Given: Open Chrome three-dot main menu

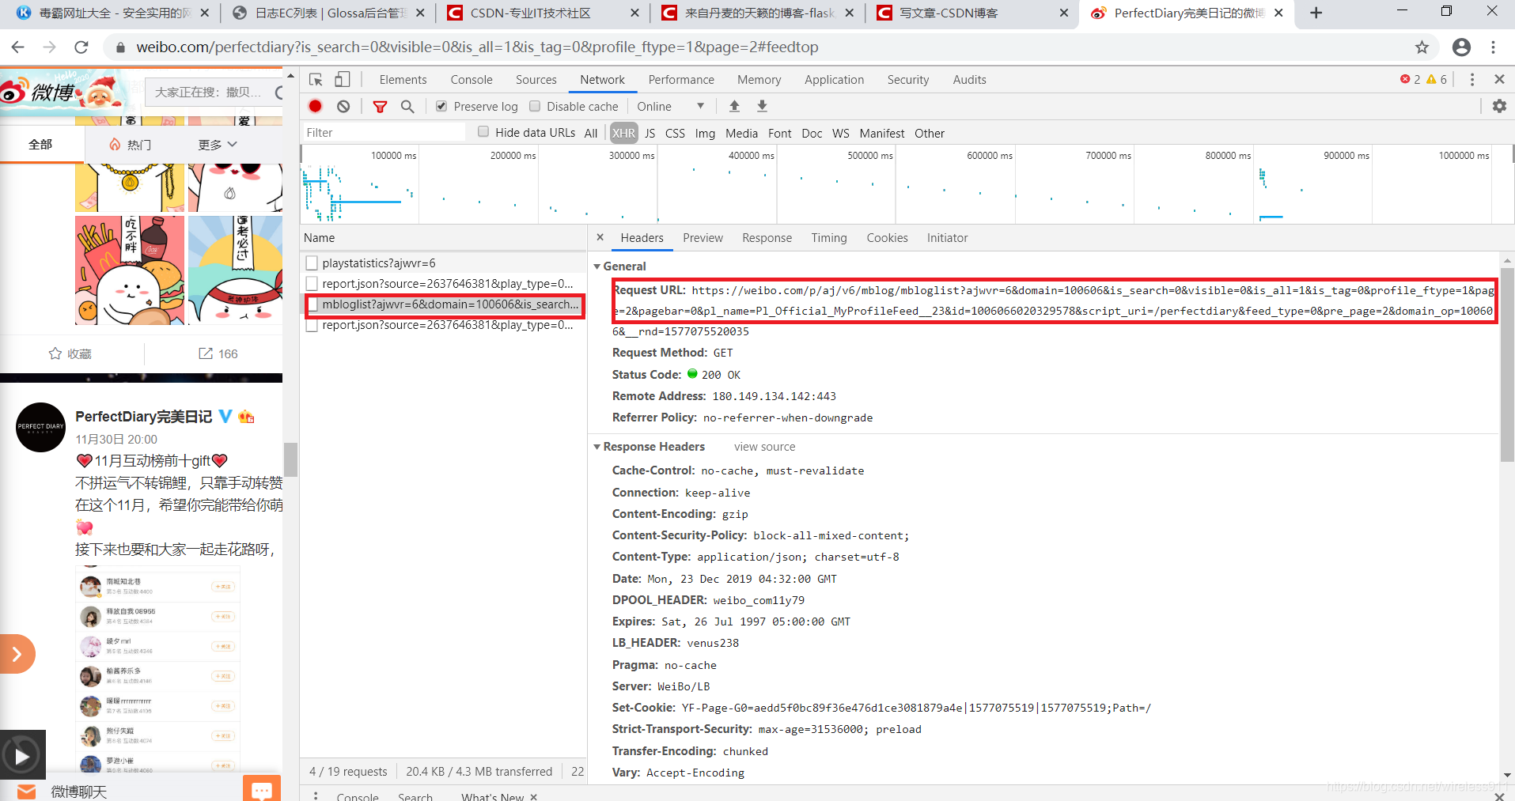Looking at the screenshot, I should [1494, 47].
